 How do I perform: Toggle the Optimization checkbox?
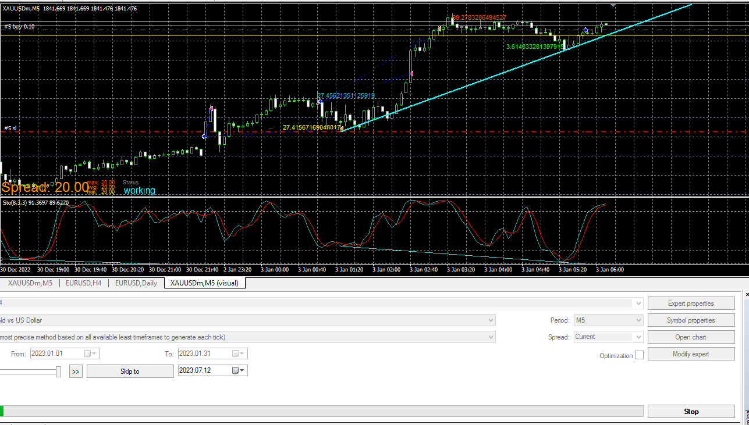tap(639, 355)
